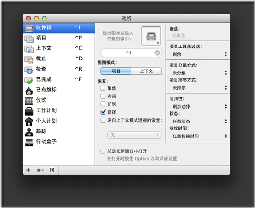
Task: Select the 行动盒子 perspective label
Action: pos(46,142)
